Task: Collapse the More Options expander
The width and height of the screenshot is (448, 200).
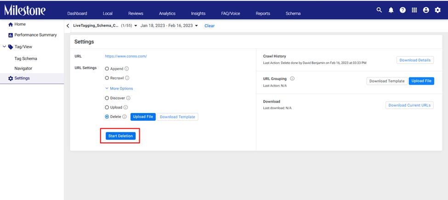Action: click(119, 88)
